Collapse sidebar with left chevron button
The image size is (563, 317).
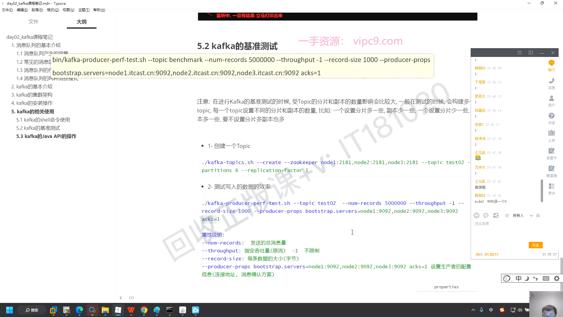click(x=121, y=298)
